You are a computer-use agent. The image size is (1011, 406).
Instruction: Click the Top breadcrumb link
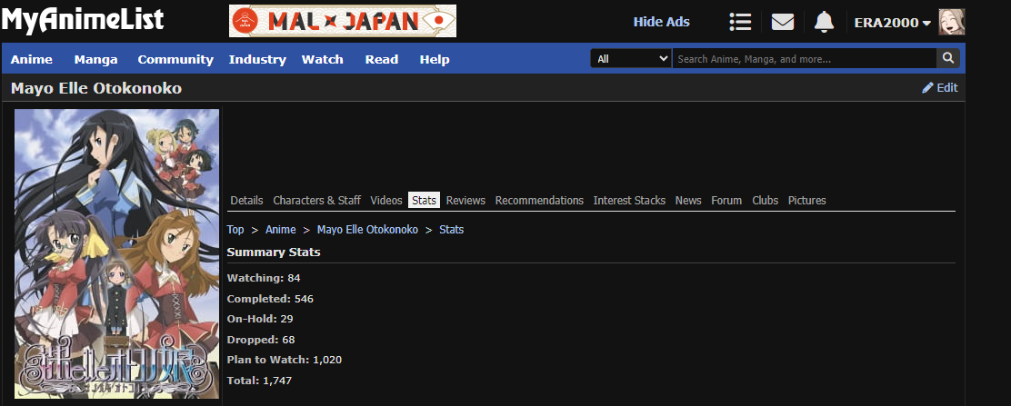click(235, 230)
